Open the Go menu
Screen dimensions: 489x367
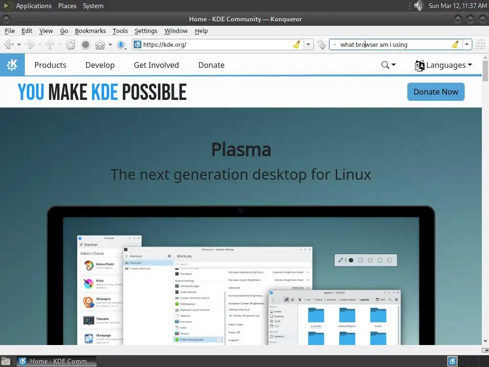click(x=64, y=31)
